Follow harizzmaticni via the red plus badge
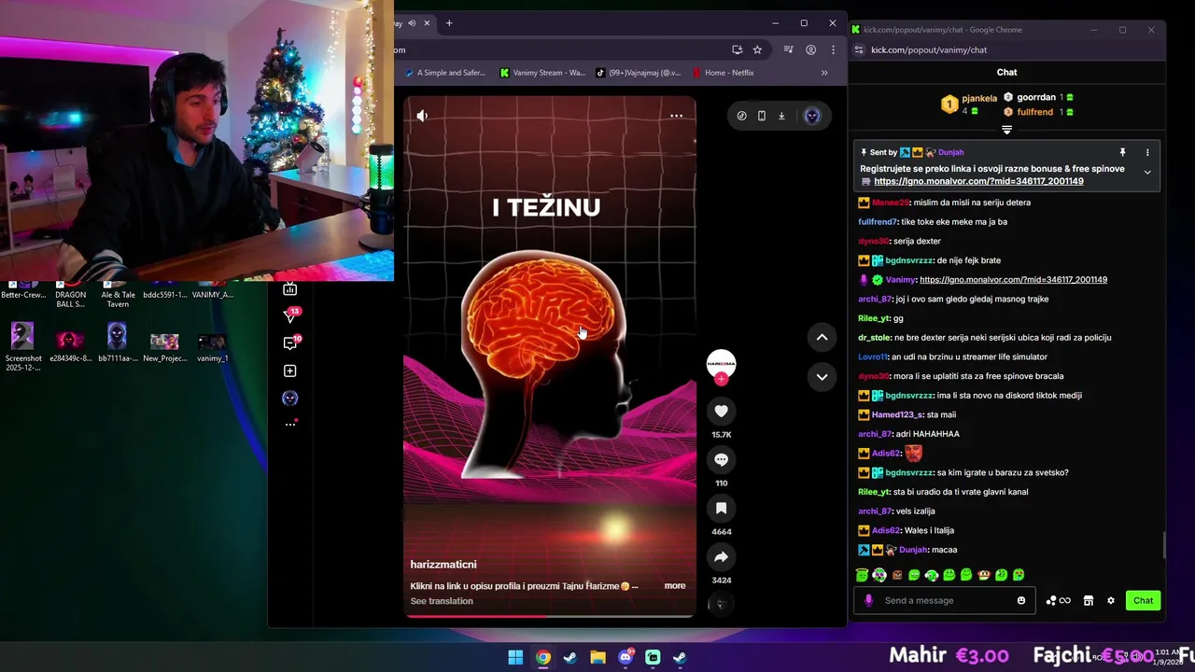Image resolution: width=1195 pixels, height=672 pixels. 721,379
